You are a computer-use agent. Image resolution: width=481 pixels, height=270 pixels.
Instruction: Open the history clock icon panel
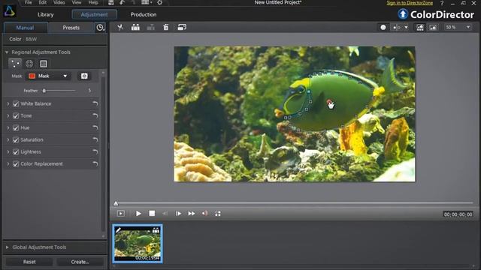[100, 28]
